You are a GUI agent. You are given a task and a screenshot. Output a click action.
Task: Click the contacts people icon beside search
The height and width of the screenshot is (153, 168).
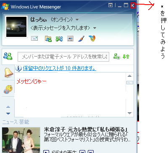click(8, 56)
